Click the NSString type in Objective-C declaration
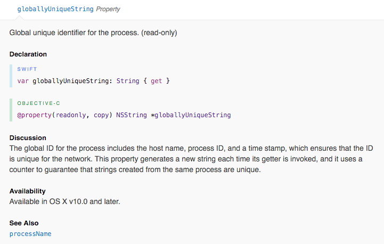Image resolution: width=384 pixels, height=244 pixels. (x=131, y=115)
